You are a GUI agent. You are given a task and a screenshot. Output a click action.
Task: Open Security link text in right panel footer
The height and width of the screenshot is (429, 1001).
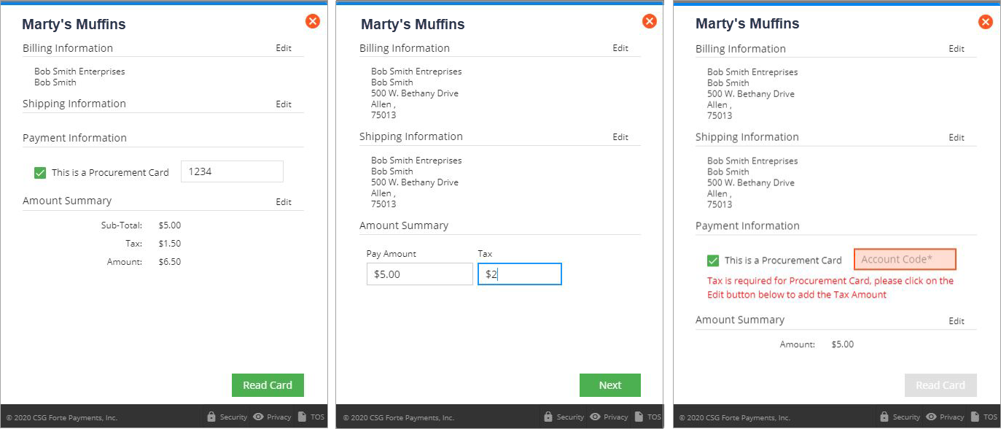[906, 417]
